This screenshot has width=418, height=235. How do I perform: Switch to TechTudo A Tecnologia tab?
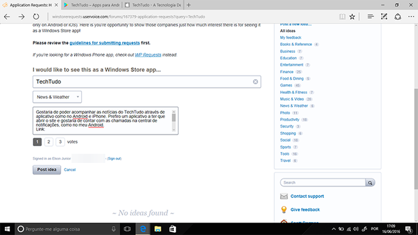coord(153,5)
